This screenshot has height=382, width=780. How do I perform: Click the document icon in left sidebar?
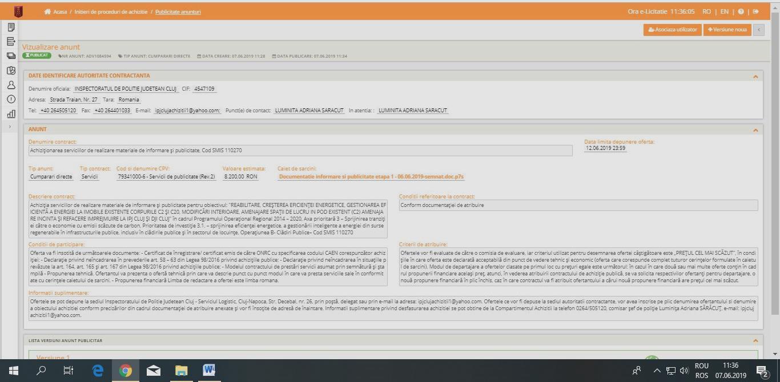(x=11, y=27)
